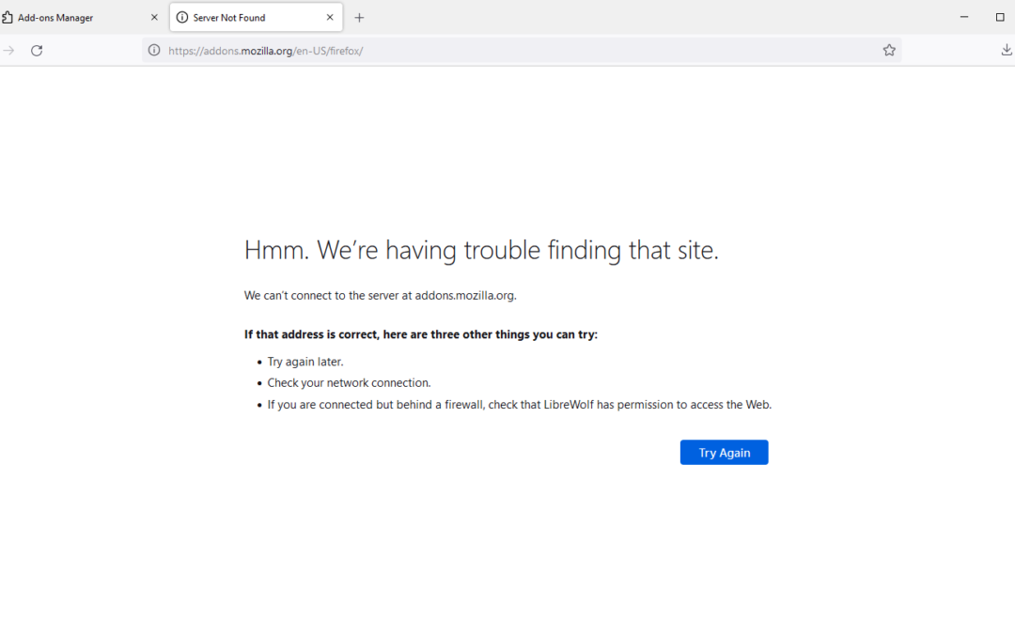Open the Downloads panel
1015x634 pixels.
coord(1007,51)
